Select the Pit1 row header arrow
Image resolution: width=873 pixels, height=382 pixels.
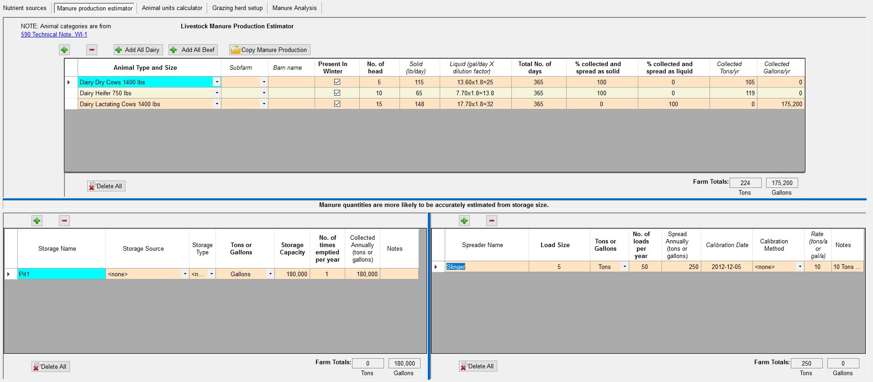tap(11, 274)
